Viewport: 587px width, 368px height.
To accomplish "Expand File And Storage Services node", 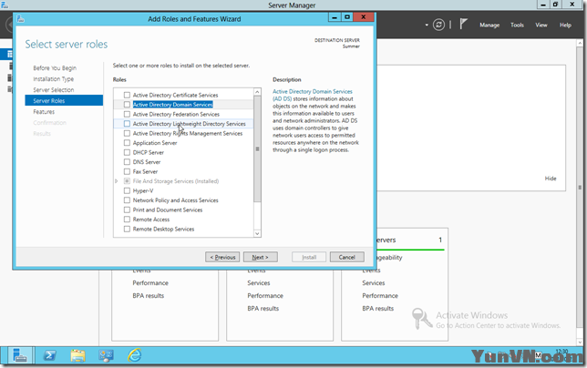I will 117,181.
